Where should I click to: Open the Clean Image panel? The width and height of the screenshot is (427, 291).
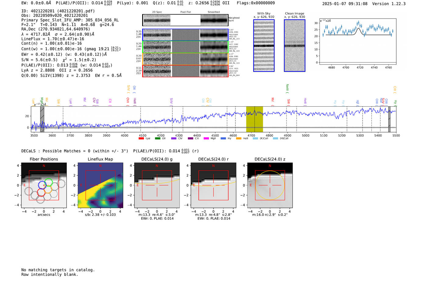coord(295,45)
